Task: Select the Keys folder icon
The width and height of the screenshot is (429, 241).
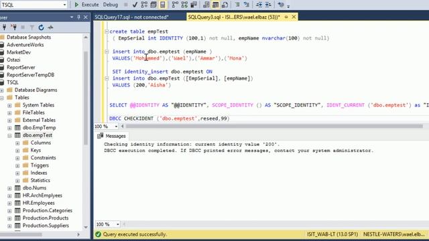Action: pyautogui.click(x=25, y=150)
